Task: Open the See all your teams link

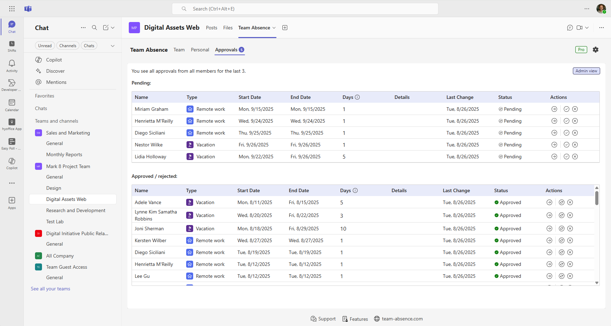Action: pyautogui.click(x=50, y=289)
